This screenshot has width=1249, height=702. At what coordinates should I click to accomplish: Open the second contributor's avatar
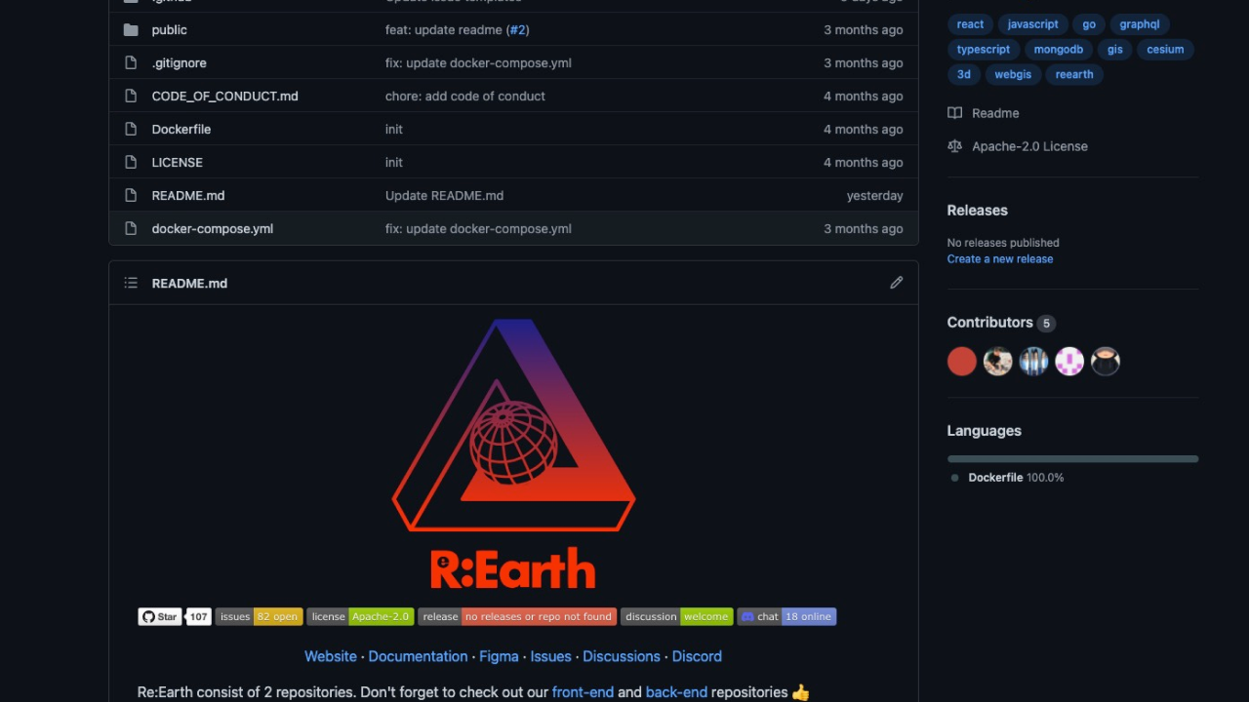(x=997, y=362)
